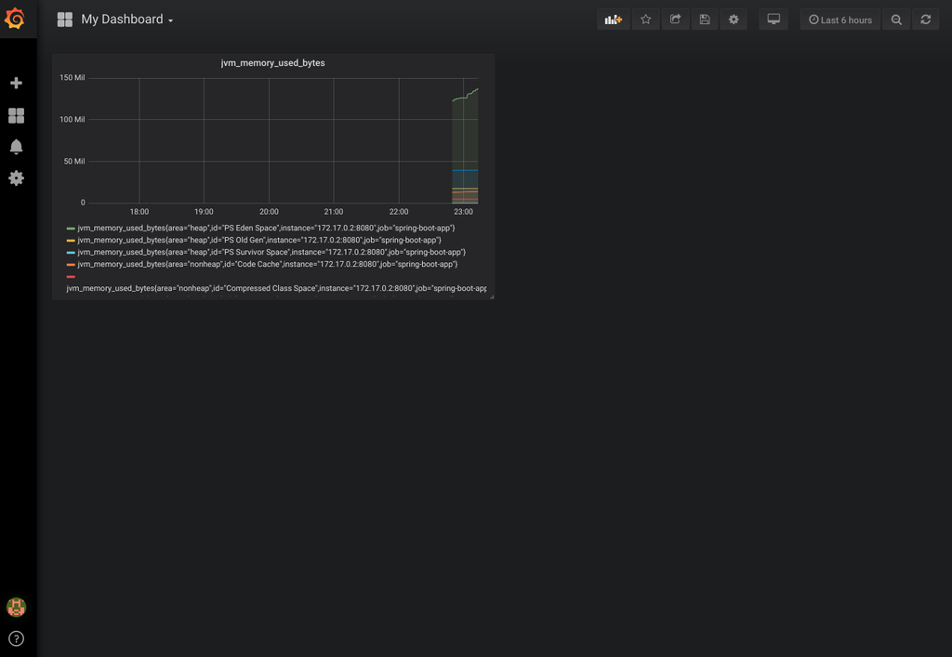This screenshot has width=952, height=657.
Task: Click the panel resize handle corner
Action: click(x=491, y=296)
